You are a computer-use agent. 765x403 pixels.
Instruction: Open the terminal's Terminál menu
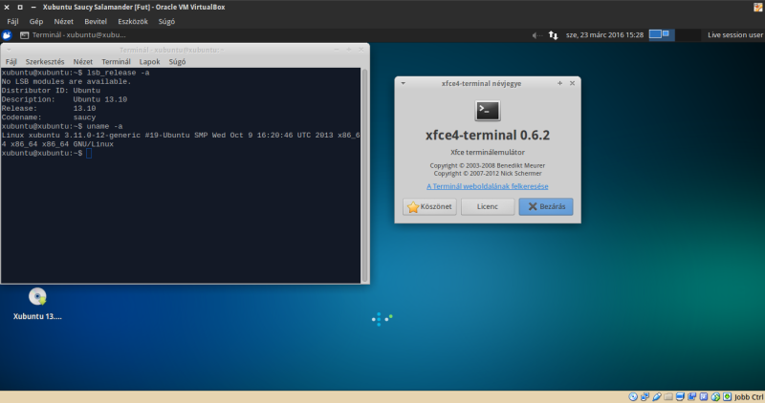[116, 62]
